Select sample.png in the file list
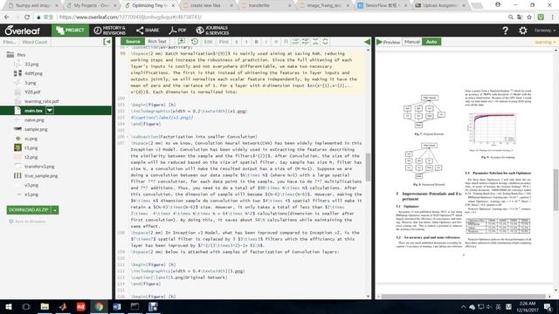This screenshot has height=314, width=559. click(36, 129)
